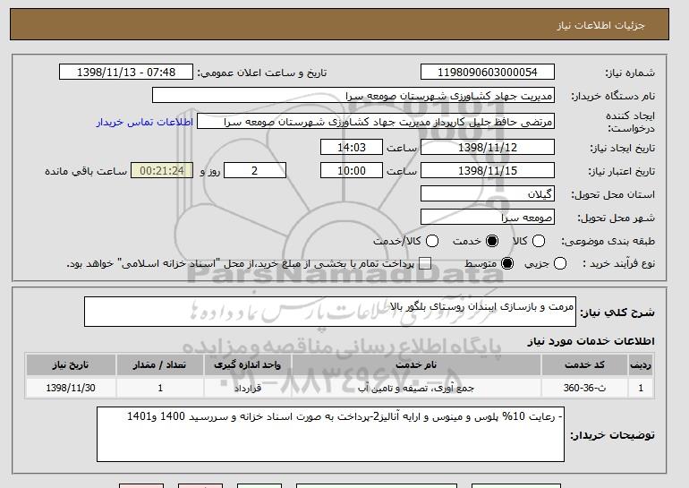Select the خدمت radio button
This screenshot has height=488, width=689.
pyautogui.click(x=492, y=241)
